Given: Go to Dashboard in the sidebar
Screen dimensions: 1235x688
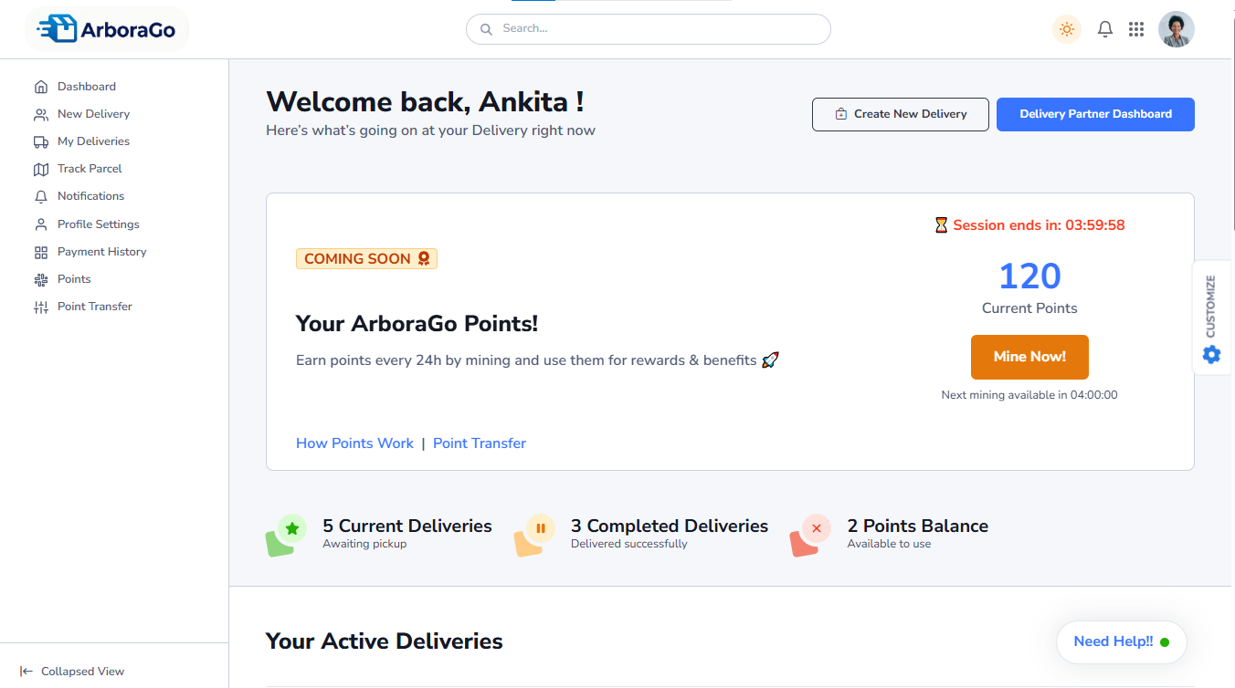Looking at the screenshot, I should [86, 87].
